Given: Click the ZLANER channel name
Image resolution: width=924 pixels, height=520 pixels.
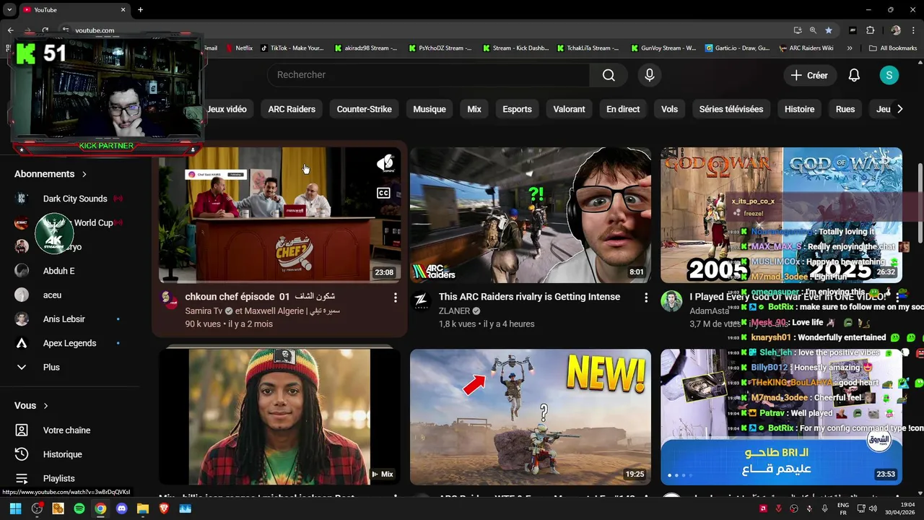Looking at the screenshot, I should tap(454, 311).
